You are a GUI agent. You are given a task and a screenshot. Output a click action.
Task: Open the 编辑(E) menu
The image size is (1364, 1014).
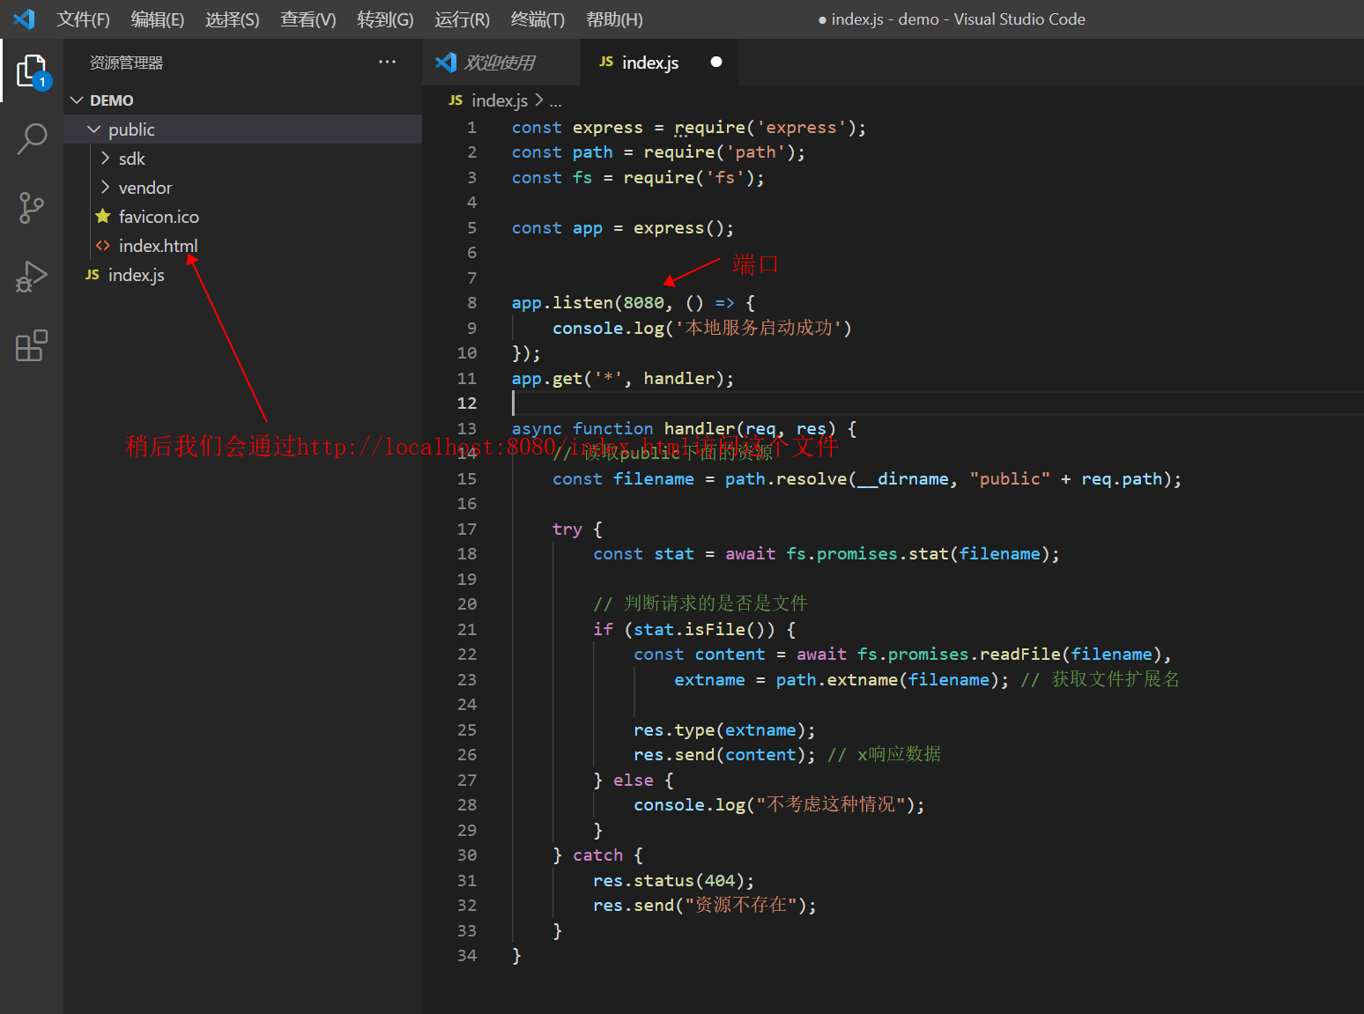158,19
